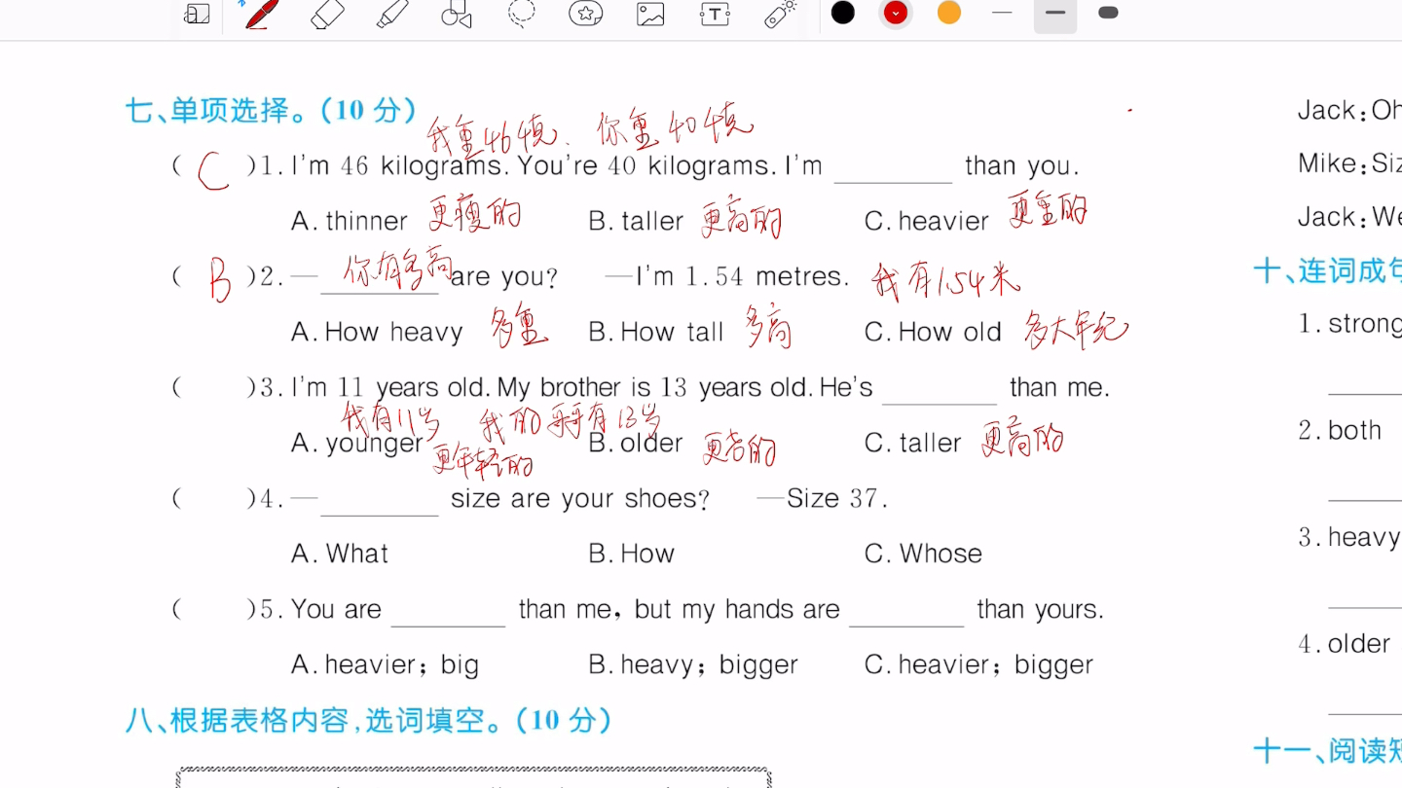1402x788 pixels.
Task: Click the red check mark near Jack:Oh text
Action: pos(1128,110)
